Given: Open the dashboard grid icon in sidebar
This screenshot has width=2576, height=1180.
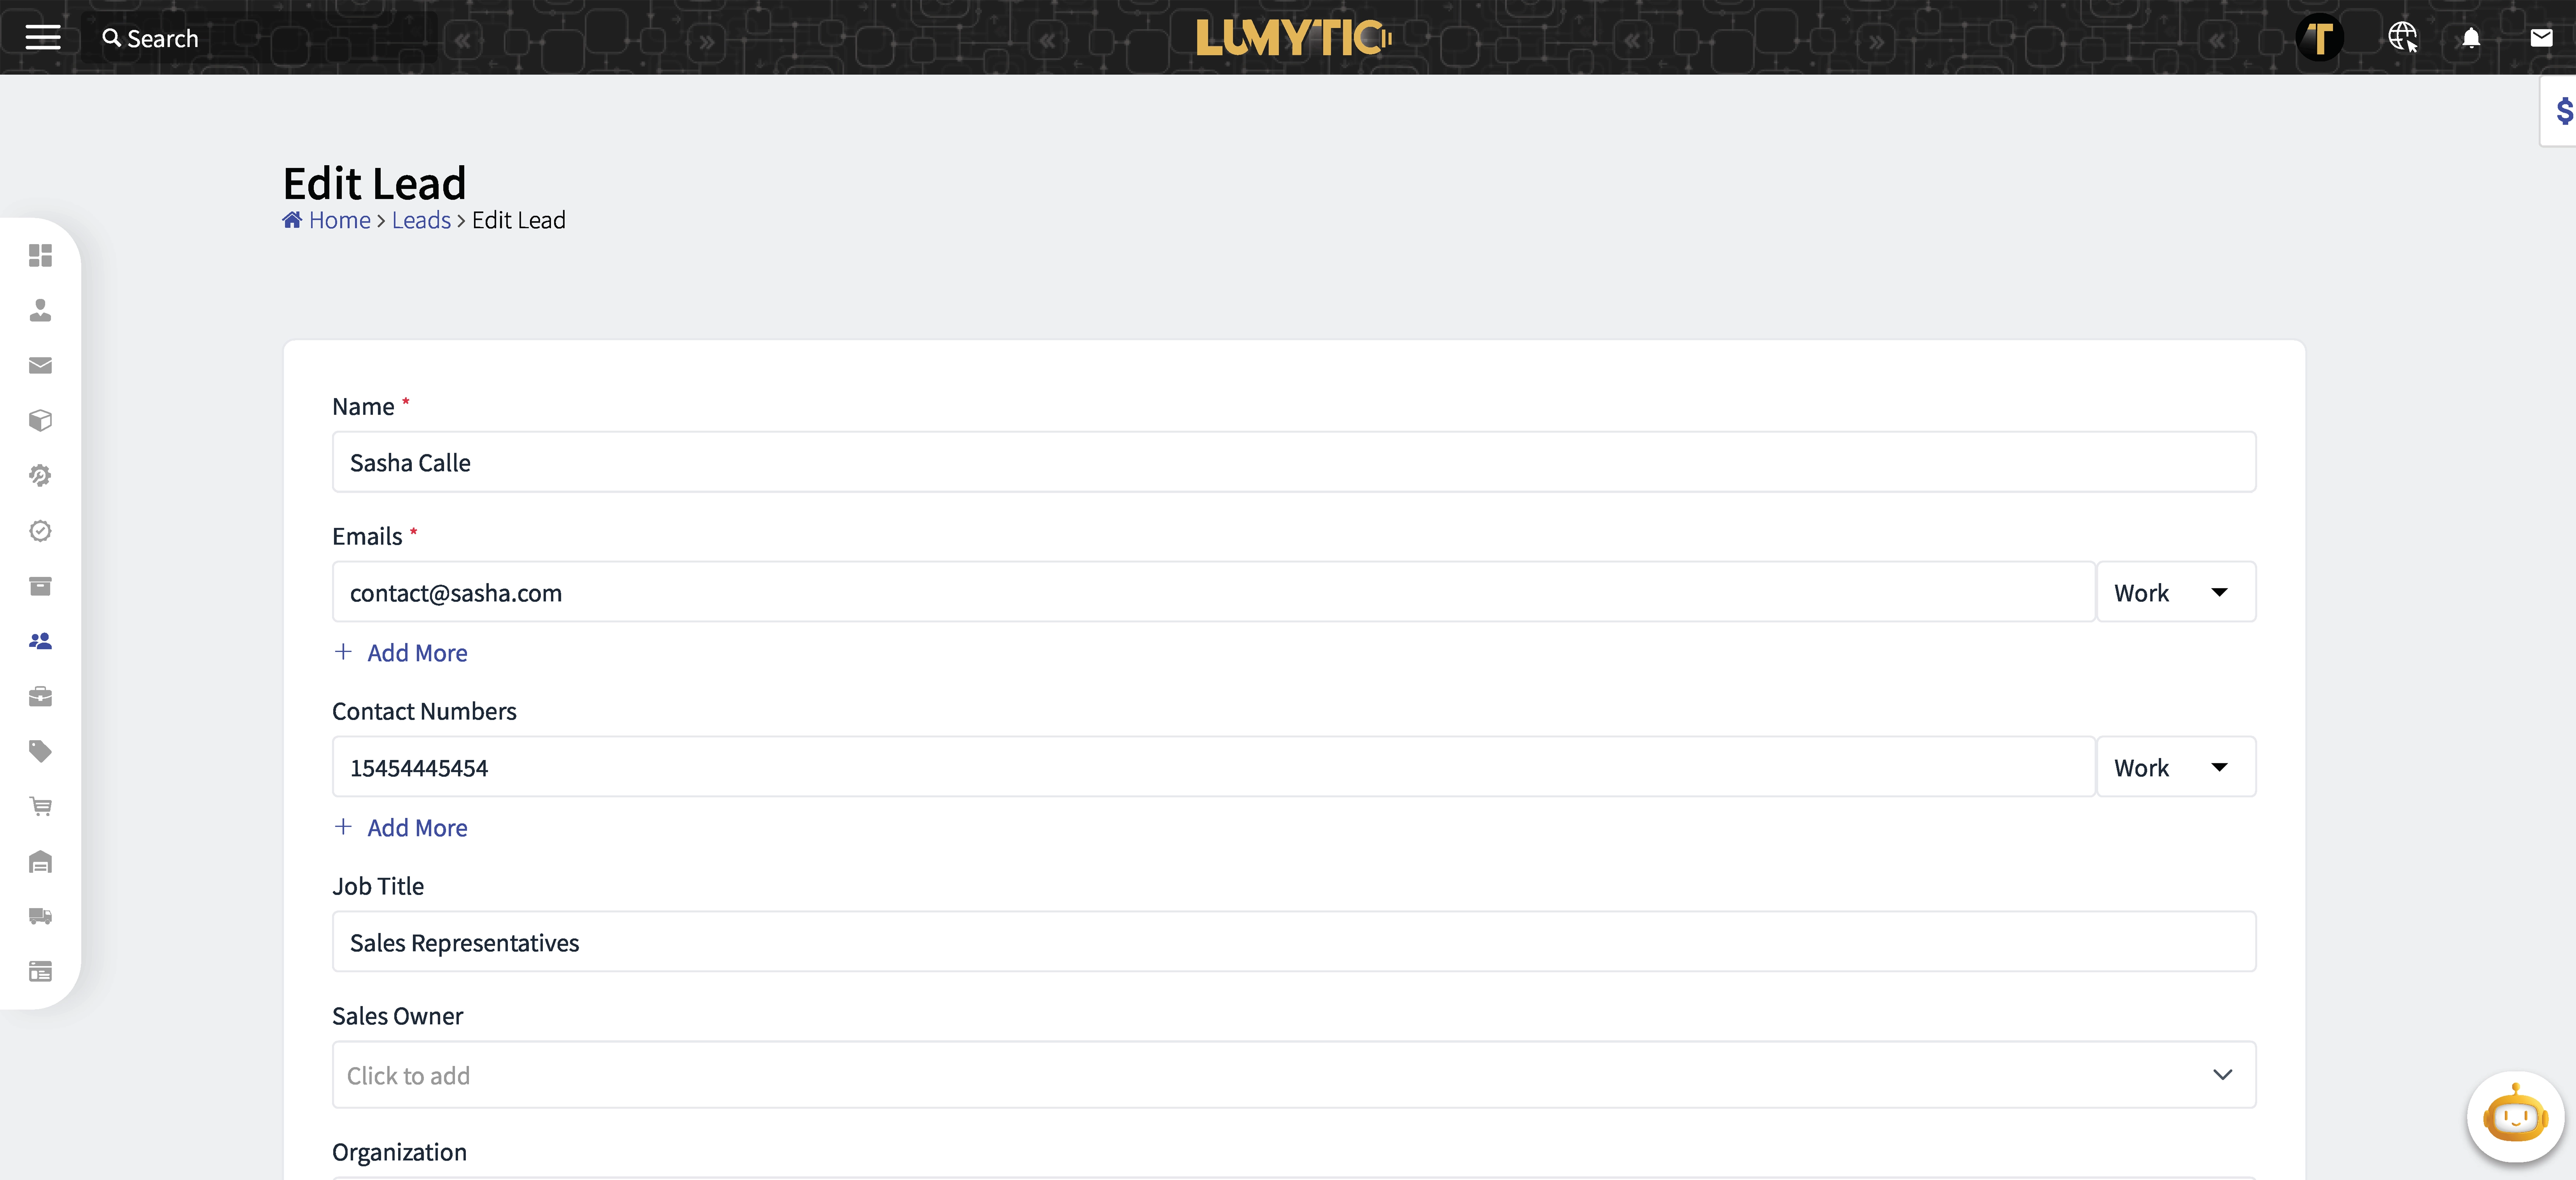Looking at the screenshot, I should click(40, 256).
